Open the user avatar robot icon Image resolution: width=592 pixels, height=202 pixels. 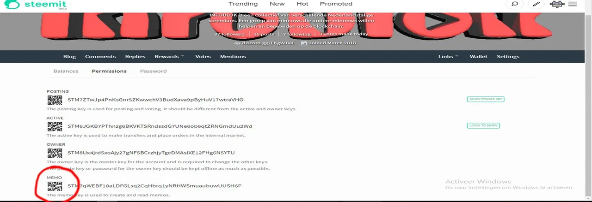point(557,4)
